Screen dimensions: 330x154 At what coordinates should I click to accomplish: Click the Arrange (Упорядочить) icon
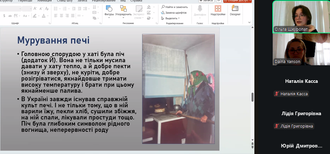point(123,9)
